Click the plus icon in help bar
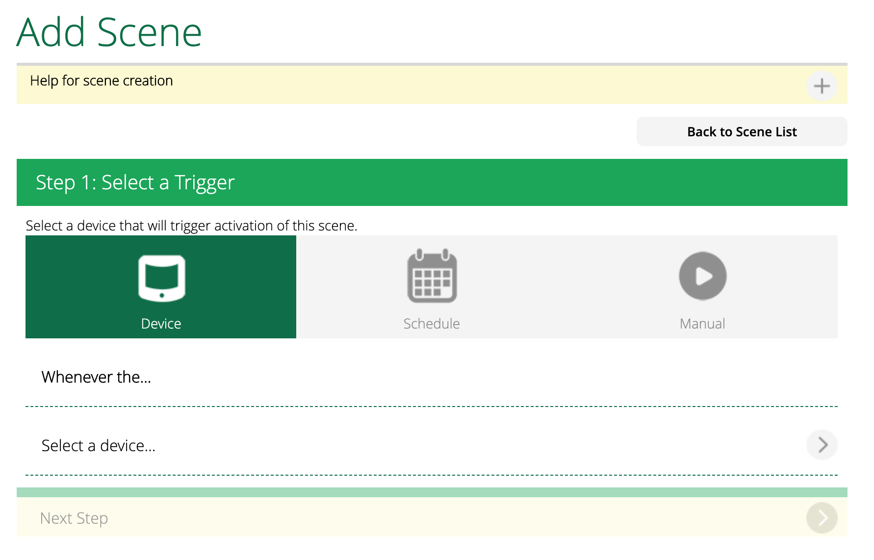 822,86
